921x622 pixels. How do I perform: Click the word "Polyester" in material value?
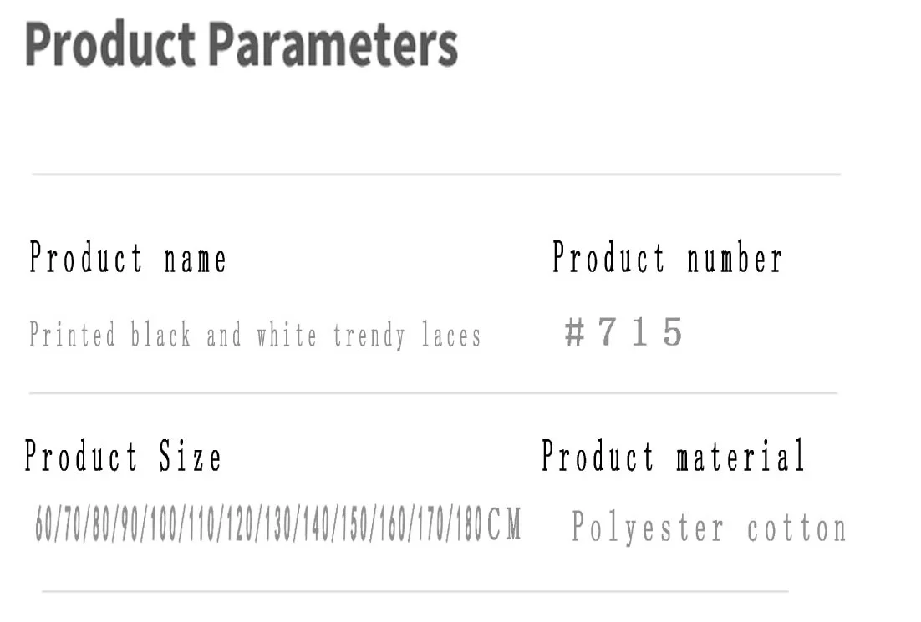click(648, 528)
